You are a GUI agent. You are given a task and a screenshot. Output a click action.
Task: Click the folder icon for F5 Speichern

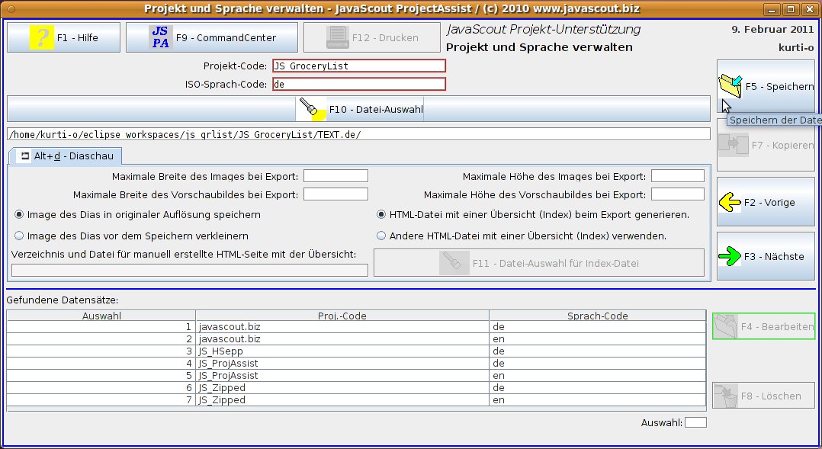click(x=731, y=86)
